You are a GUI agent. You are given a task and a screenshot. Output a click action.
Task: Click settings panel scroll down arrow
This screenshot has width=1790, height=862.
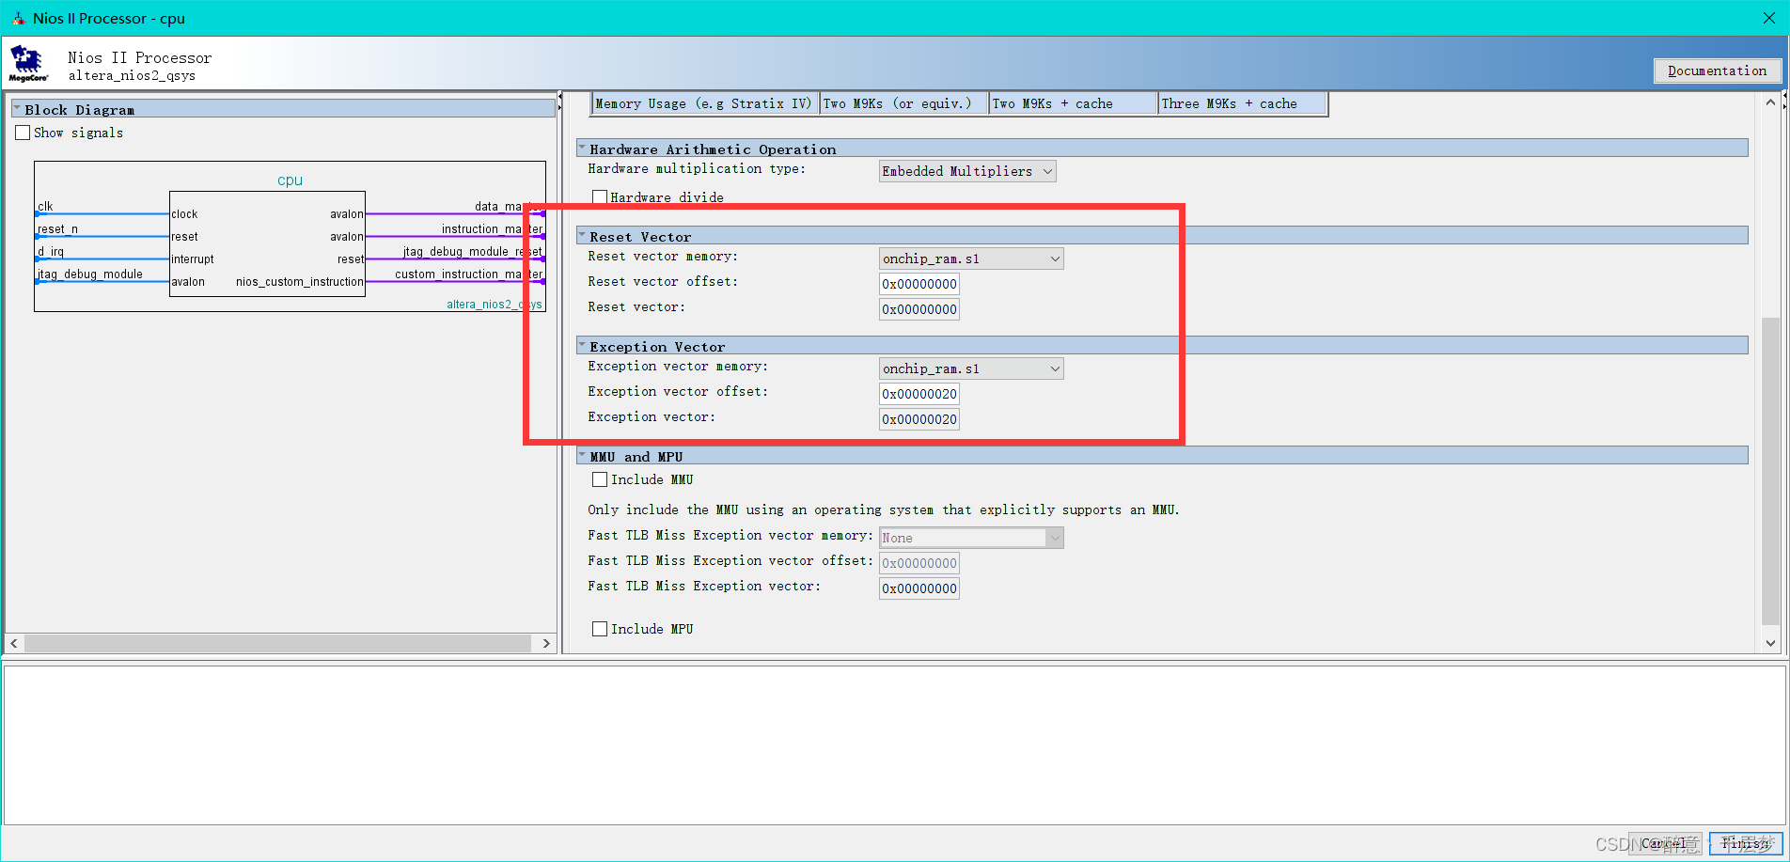pyautogui.click(x=1770, y=643)
